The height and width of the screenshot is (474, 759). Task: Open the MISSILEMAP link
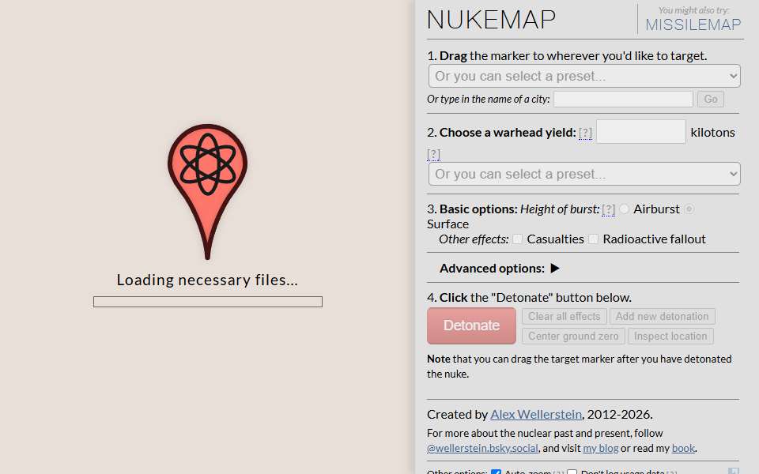pos(693,24)
